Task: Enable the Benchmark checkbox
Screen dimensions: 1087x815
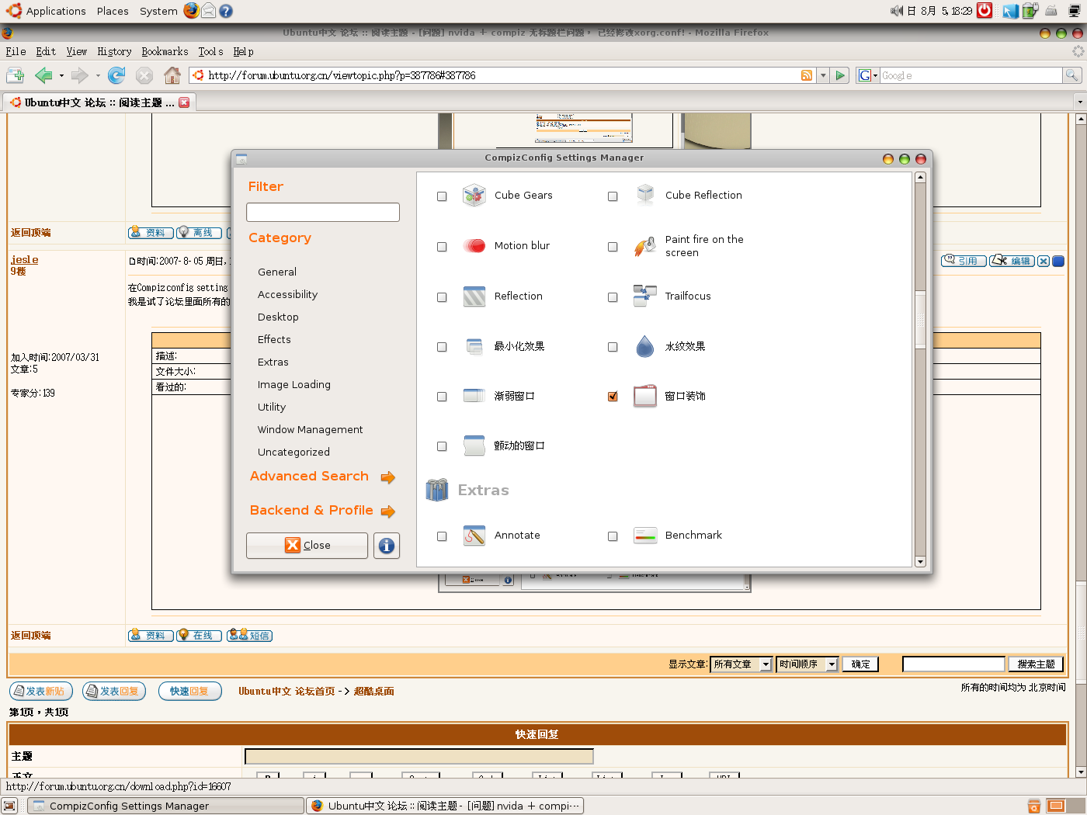Action: click(613, 536)
